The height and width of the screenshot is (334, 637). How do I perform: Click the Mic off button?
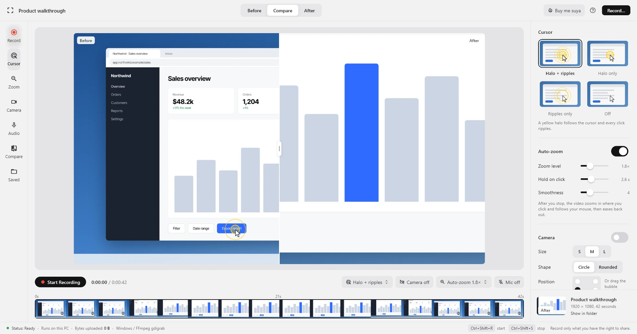(x=509, y=282)
